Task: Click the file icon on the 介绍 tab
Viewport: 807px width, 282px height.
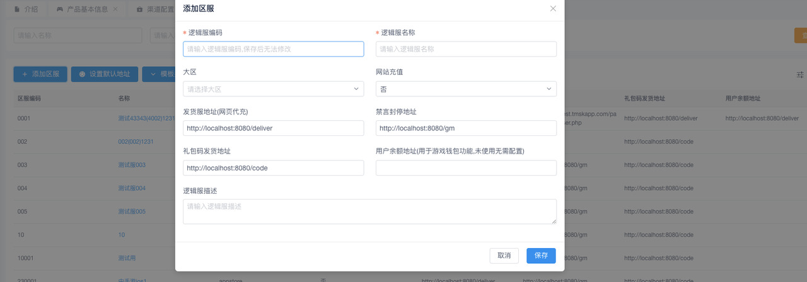Action: (x=17, y=10)
